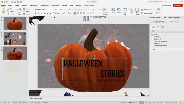Open Effects pentagon icon in Format Shape

pos(158,27)
